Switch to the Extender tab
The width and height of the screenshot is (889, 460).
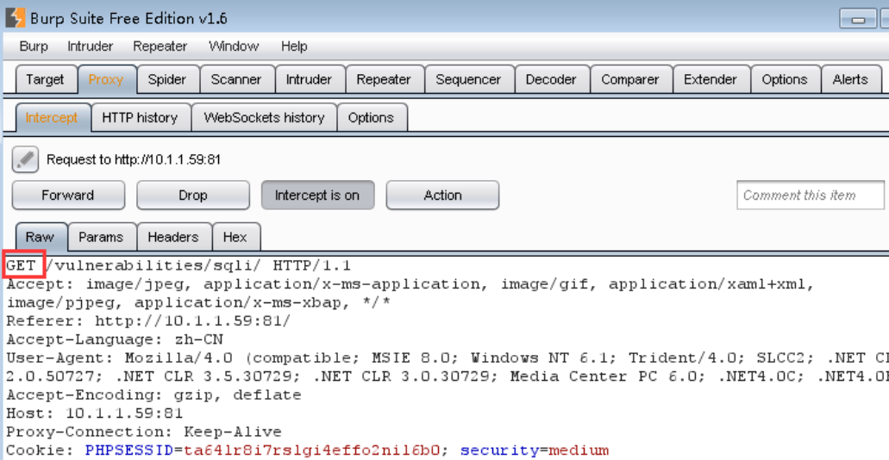(711, 80)
